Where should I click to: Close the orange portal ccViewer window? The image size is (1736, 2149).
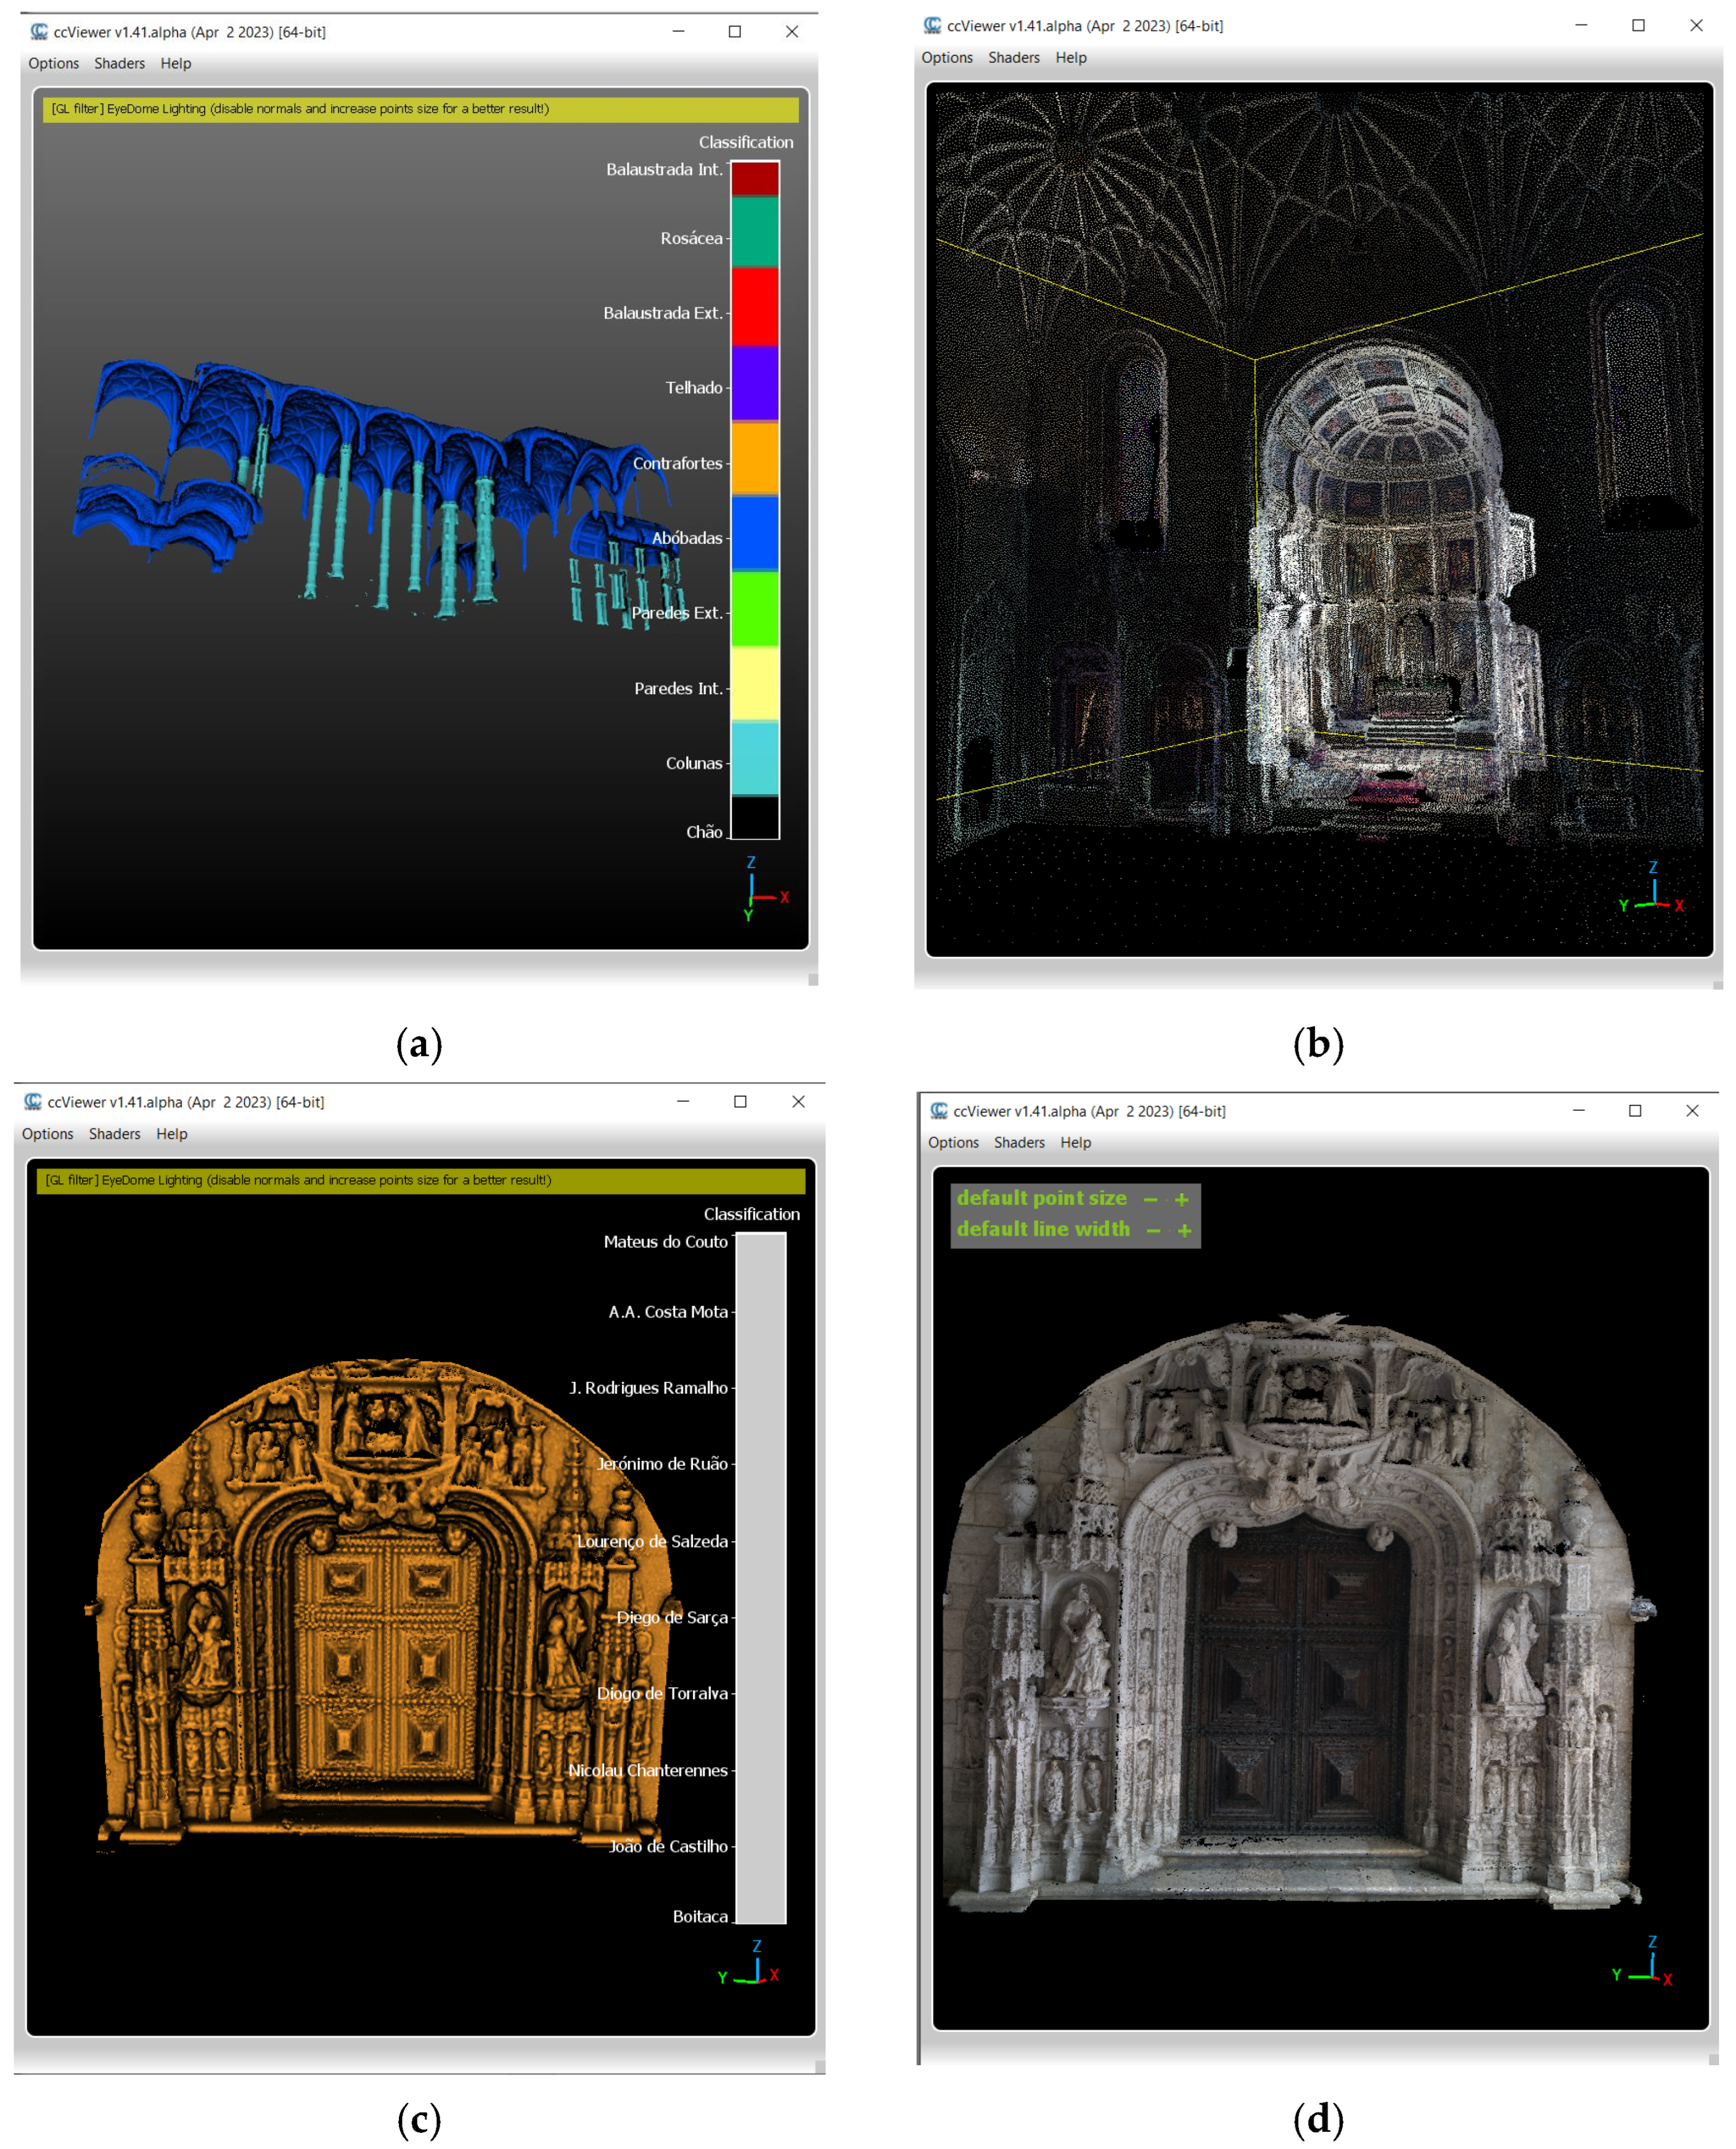[x=798, y=1101]
